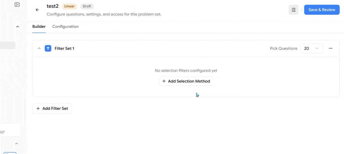Open the three-dot menu for Filter Set 1
This screenshot has height=154, width=344.
pos(331,48)
